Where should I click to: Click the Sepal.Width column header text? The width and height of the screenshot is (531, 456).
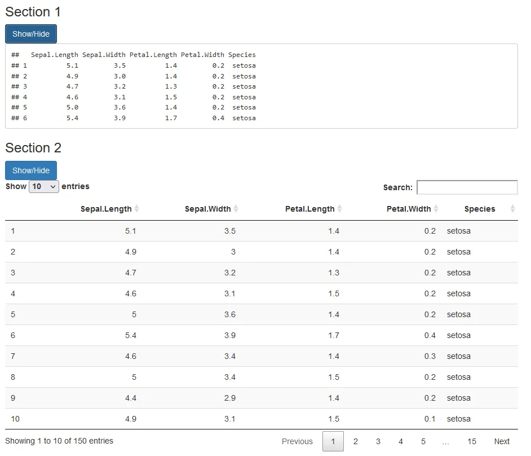(x=207, y=209)
